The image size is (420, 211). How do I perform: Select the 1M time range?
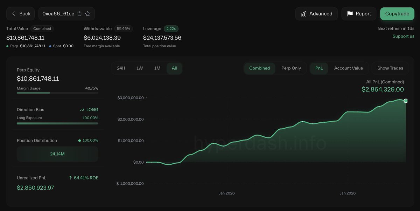point(157,68)
